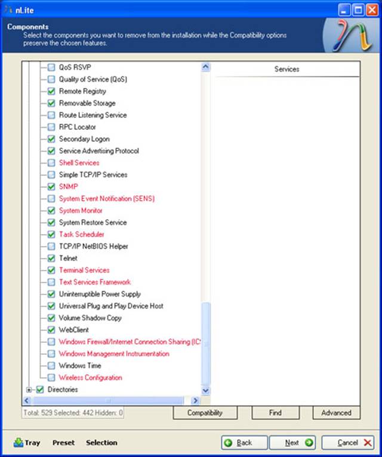Click the red X icon on Cancel
Screen dimensions: 382x457
(x=367, y=443)
